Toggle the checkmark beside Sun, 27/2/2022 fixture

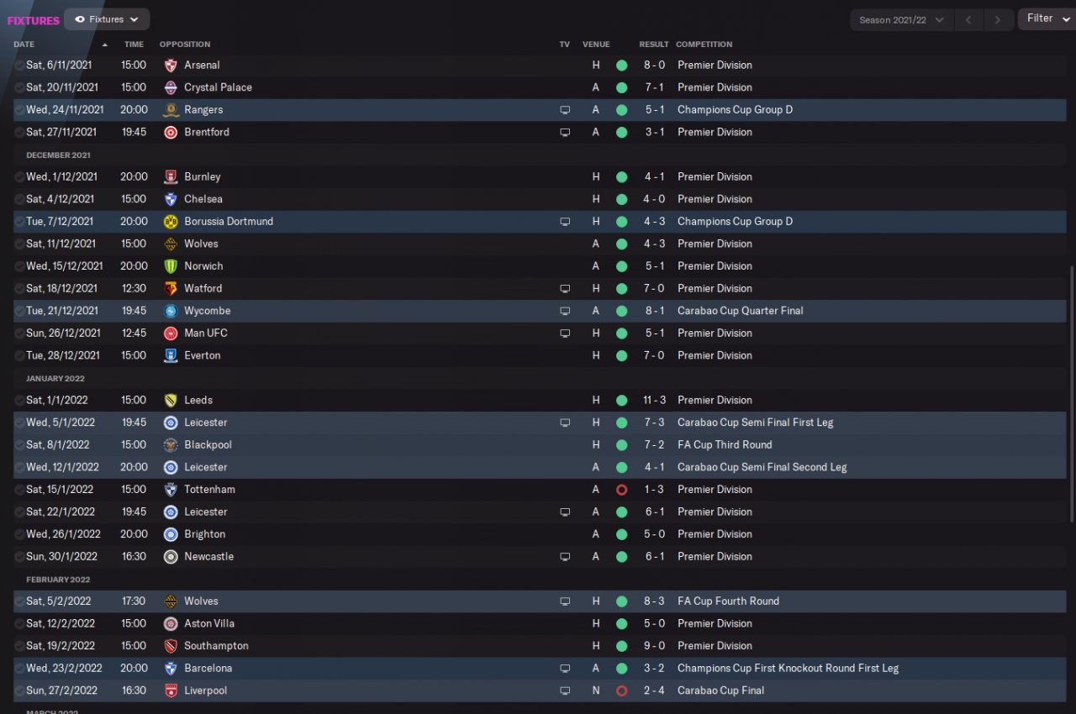click(x=18, y=691)
